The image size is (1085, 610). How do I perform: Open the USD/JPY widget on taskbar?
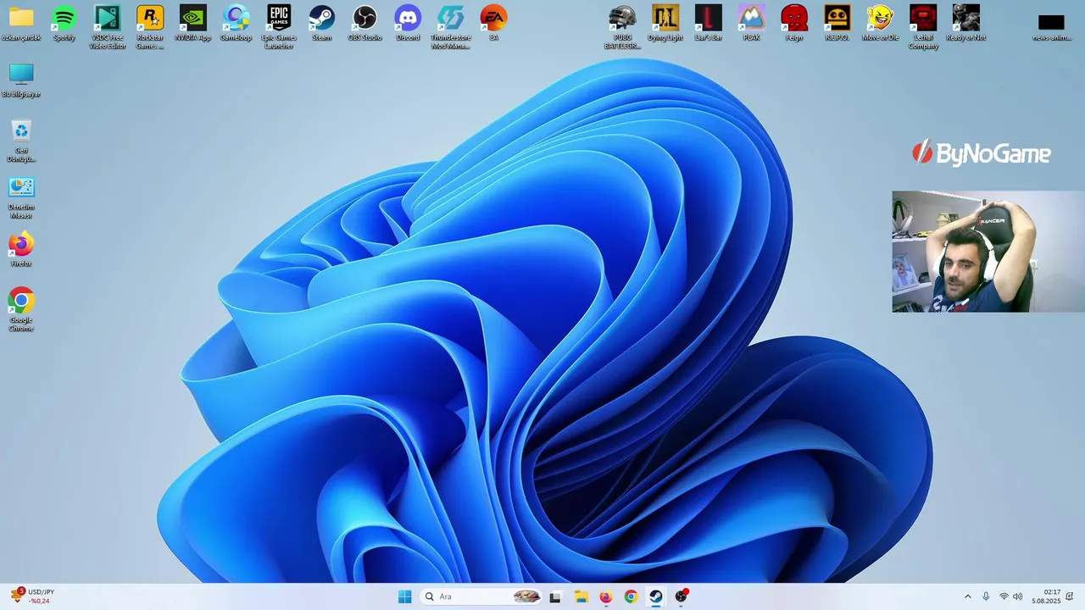tap(31, 596)
